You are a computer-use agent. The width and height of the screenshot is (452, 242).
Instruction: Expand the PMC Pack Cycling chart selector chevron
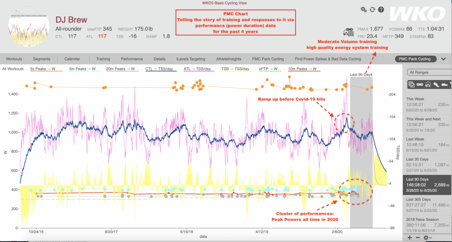444,59
